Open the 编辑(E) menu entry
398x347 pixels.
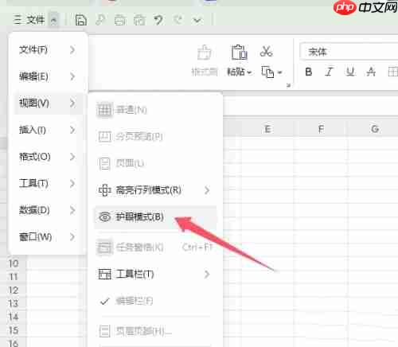[x=48, y=76]
